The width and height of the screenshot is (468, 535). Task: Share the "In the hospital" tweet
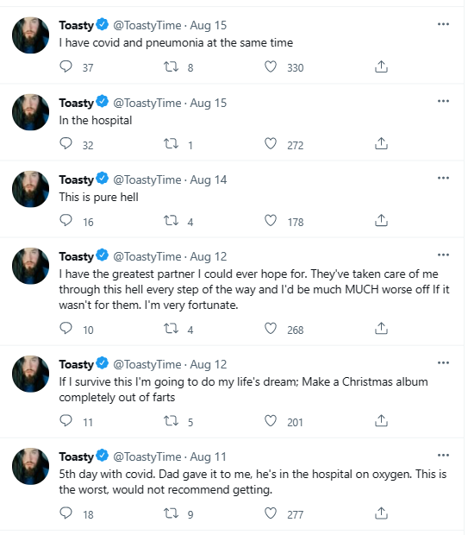(381, 143)
